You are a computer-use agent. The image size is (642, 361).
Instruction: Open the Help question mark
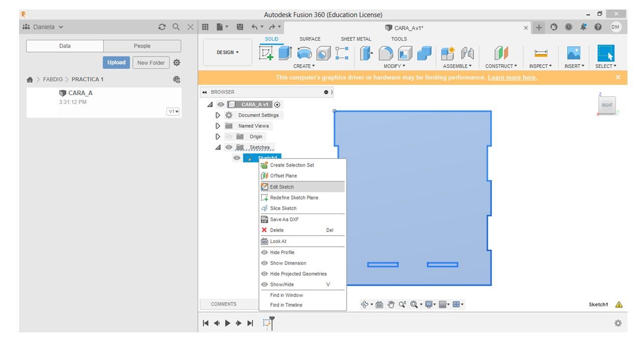point(598,28)
